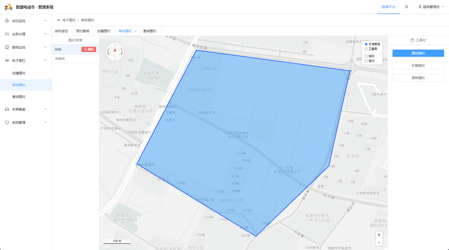Expand the 定位监控 menu chevron
The height and width of the screenshot is (250, 449).
coord(45,21)
